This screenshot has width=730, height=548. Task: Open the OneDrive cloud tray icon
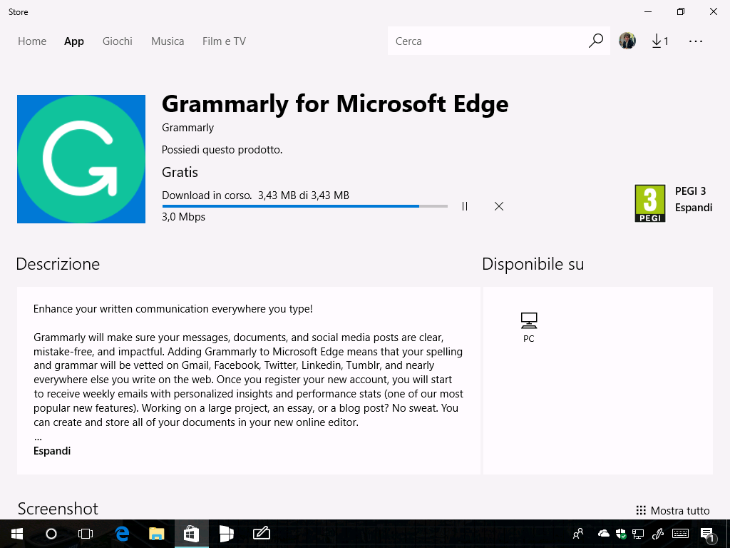[603, 534]
